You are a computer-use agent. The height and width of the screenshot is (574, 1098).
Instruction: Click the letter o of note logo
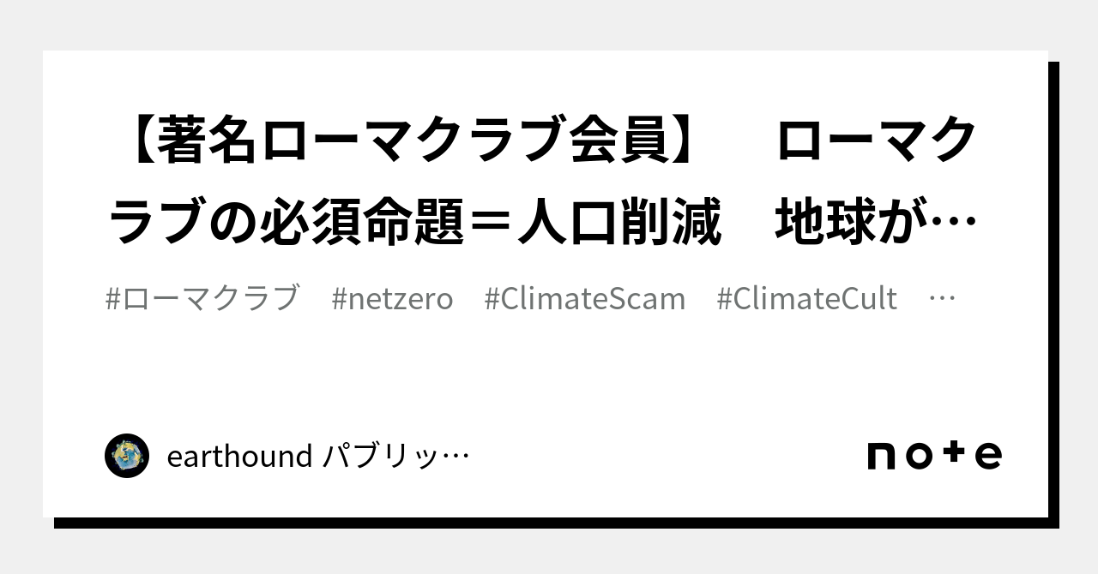click(x=917, y=456)
